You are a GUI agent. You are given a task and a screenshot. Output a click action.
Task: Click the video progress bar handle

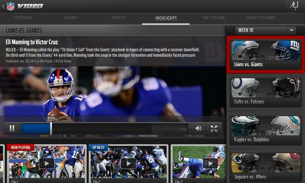pyautogui.click(x=51, y=128)
